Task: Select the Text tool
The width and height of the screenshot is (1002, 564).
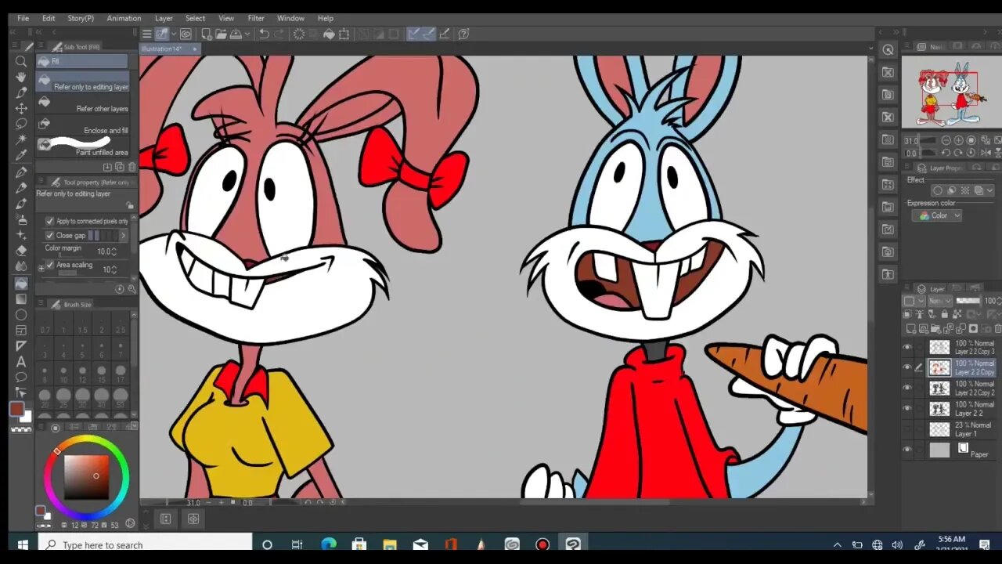Action: click(x=21, y=362)
